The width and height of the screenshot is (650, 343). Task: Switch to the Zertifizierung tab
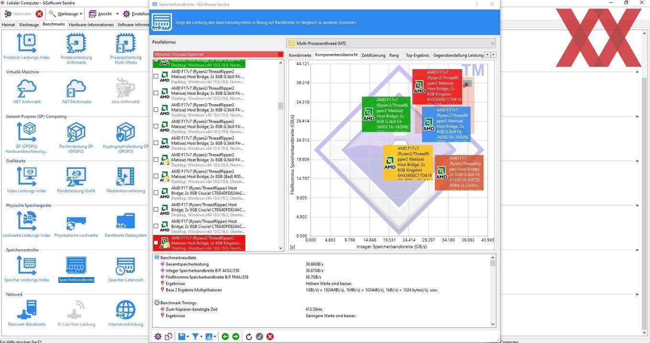coord(373,55)
